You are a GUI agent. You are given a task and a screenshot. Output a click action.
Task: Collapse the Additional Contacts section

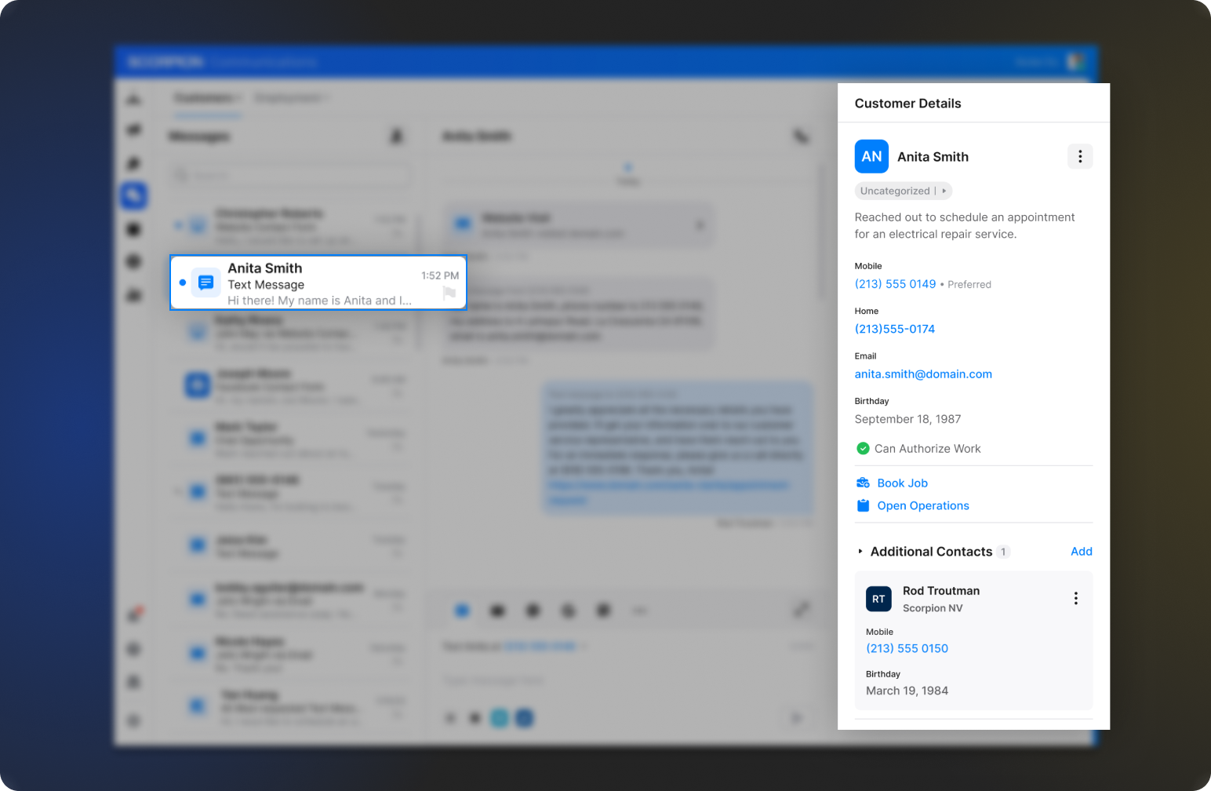click(860, 552)
